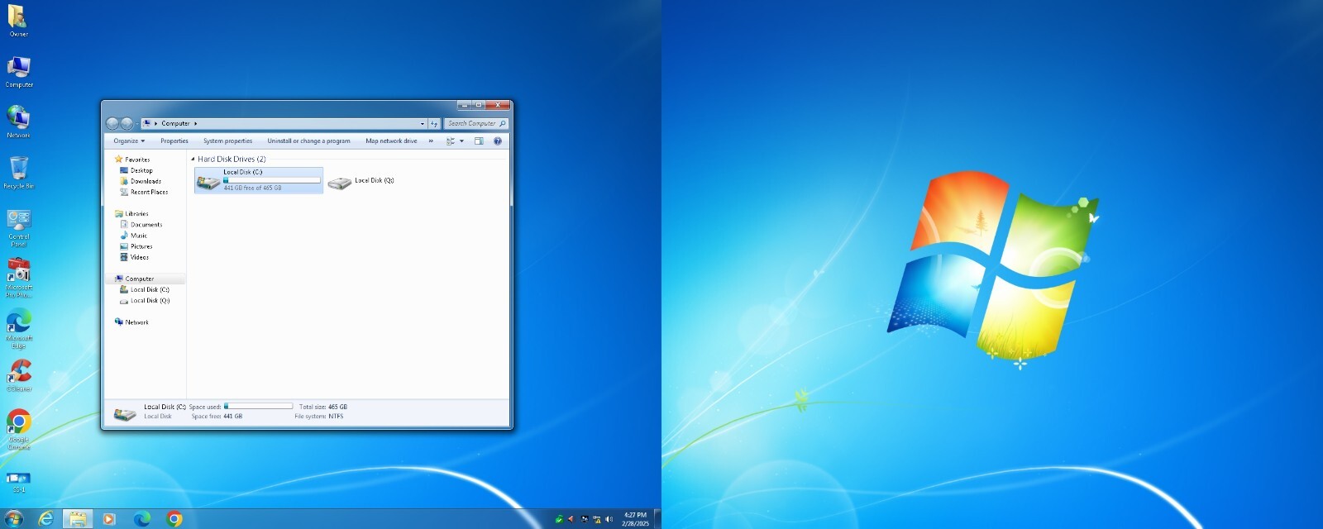Open the Explorer Help icon
The image size is (1323, 529).
pyautogui.click(x=498, y=141)
